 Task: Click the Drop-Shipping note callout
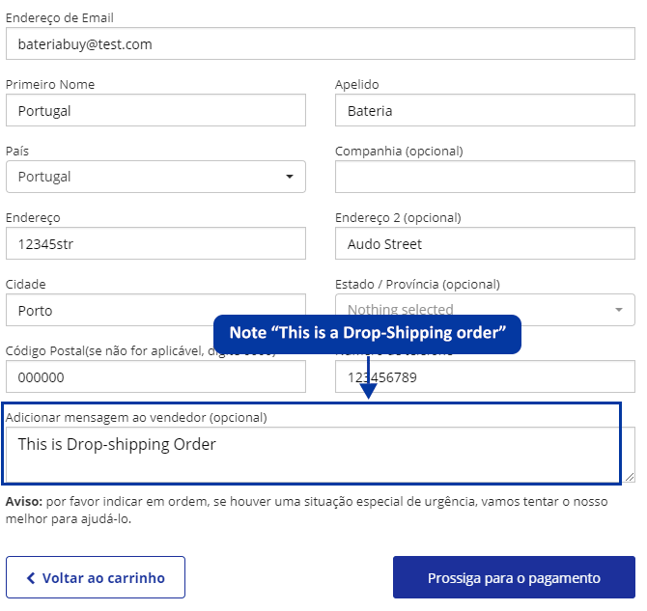(367, 333)
